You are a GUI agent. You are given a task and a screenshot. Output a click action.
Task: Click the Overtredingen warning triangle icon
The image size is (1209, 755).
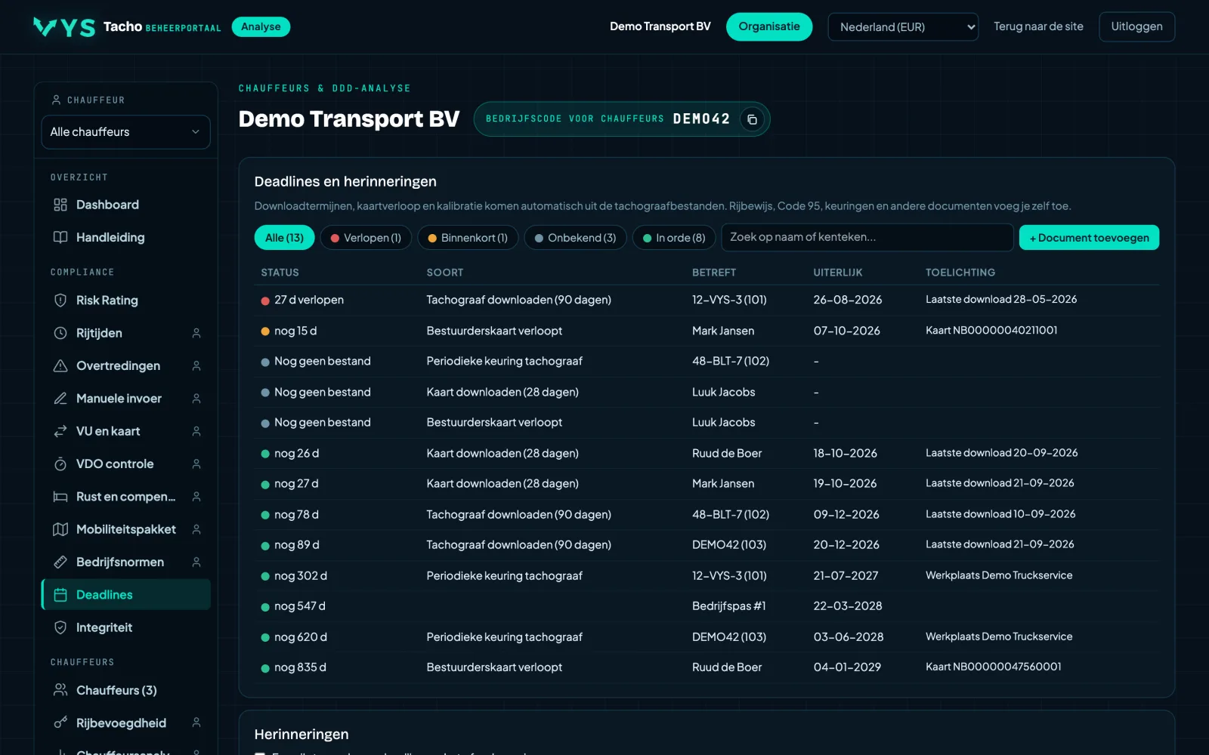(60, 365)
